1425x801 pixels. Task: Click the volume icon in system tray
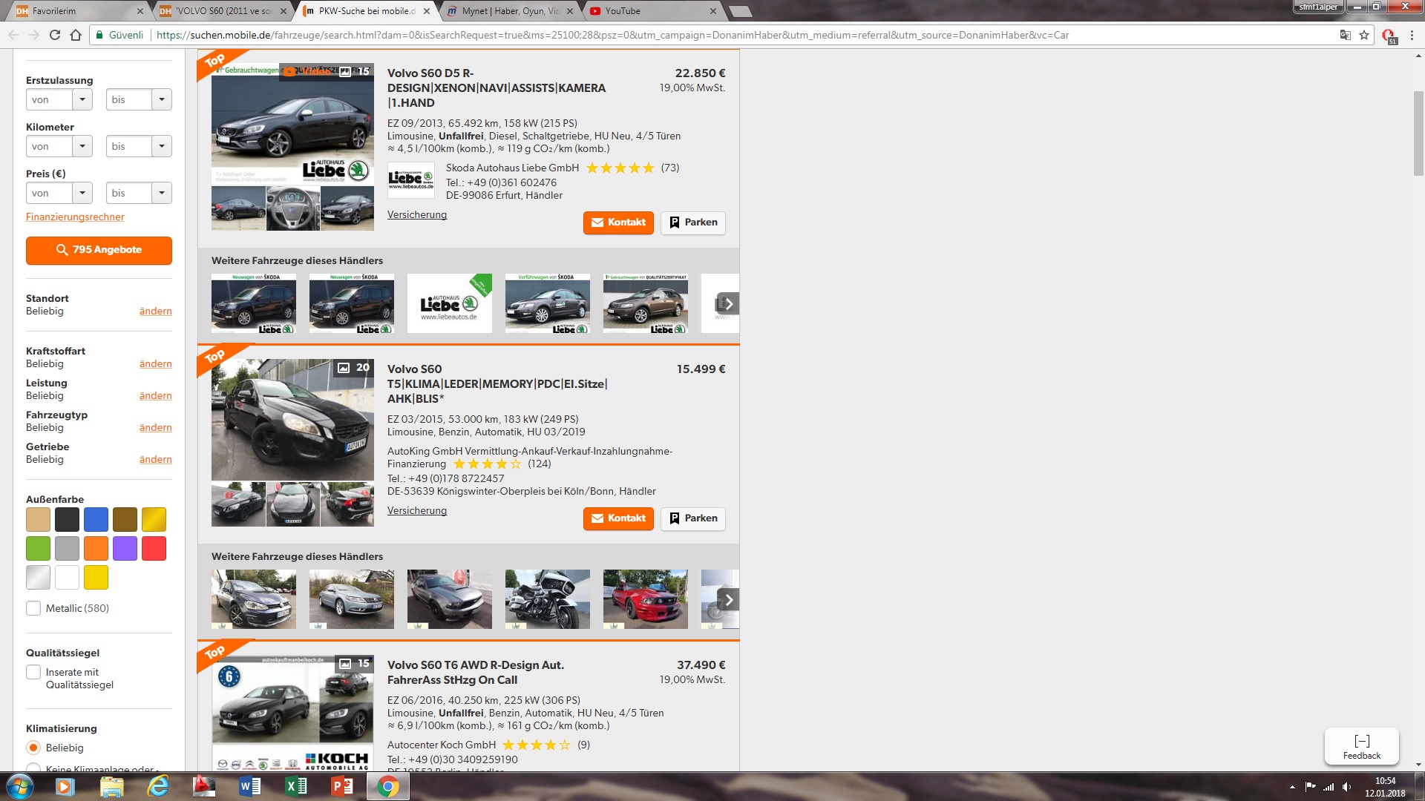pos(1346,787)
